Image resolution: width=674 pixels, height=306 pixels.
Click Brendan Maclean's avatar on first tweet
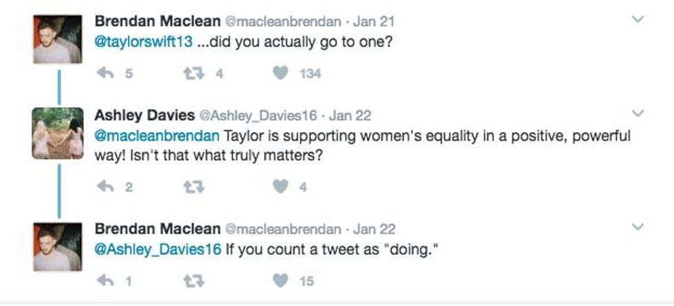click(57, 39)
